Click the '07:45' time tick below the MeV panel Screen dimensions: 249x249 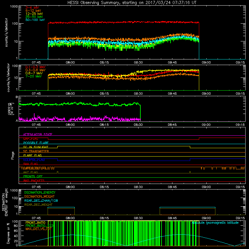pos(36,94)
